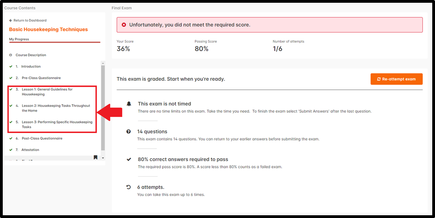The height and width of the screenshot is (218, 435).
Task: Click the down arrow of the contents scrollbar
Action: coord(103,158)
